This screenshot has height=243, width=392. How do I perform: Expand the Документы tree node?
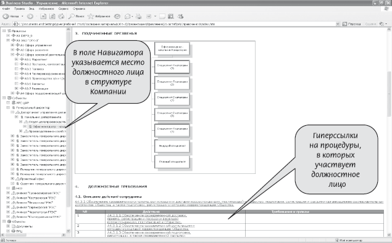tap(8, 226)
